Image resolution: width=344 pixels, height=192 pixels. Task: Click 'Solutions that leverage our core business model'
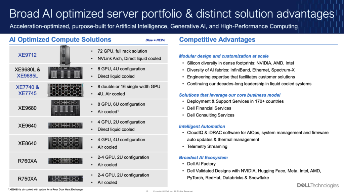230,95
